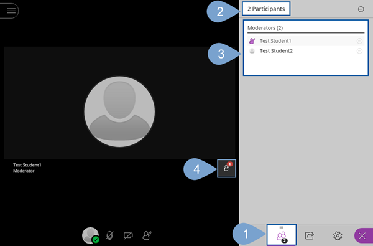
Task: Click the raised hand icon beside Test Student1
Action: tap(252, 41)
